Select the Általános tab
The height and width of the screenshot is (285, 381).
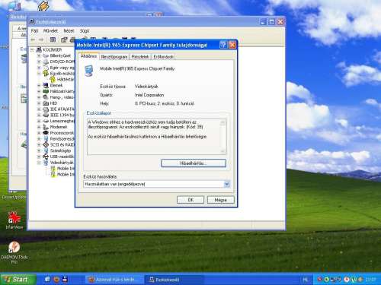point(88,56)
